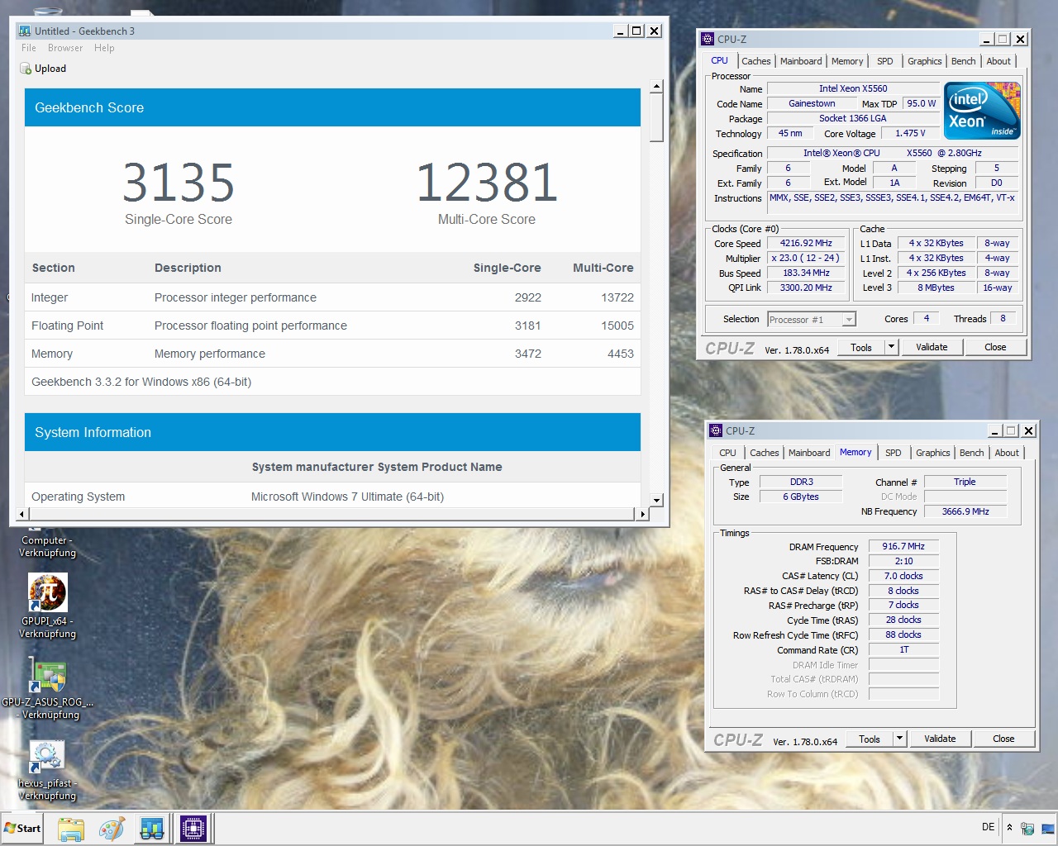Click the Geekbench vertical scrollbar thumb

(x=656, y=117)
